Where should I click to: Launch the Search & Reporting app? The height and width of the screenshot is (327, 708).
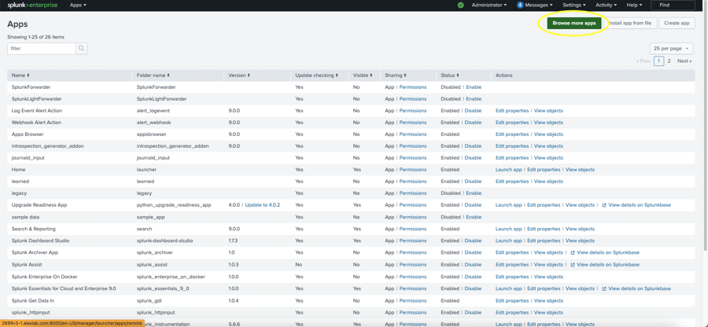(x=508, y=229)
